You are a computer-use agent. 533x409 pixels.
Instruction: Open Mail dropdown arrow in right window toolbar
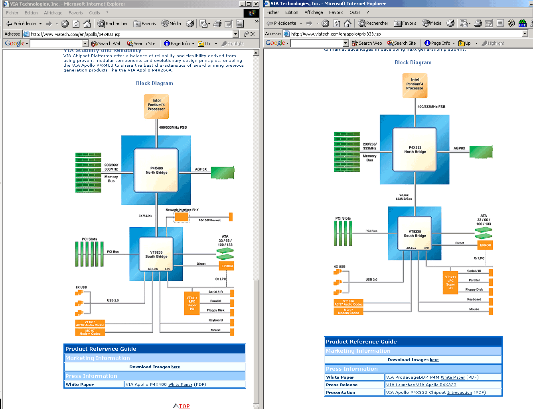[470, 23]
